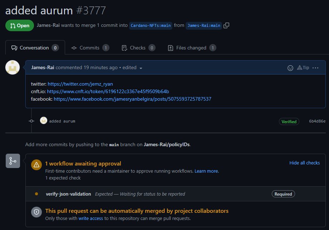The image size is (329, 230).
Task: Switch to the Conversation tab
Action: pyautogui.click(x=35, y=48)
